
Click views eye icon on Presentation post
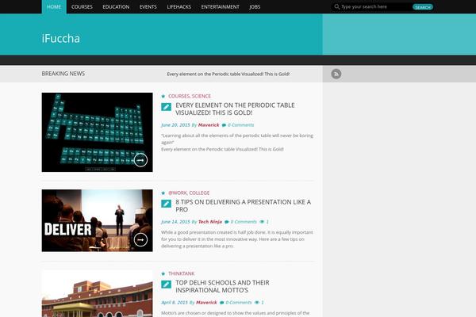click(262, 222)
